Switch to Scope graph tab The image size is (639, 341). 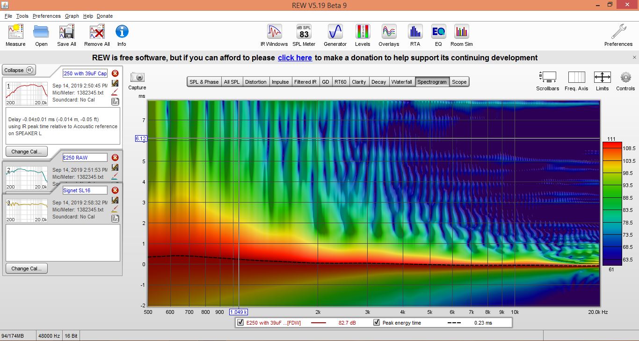(x=459, y=82)
